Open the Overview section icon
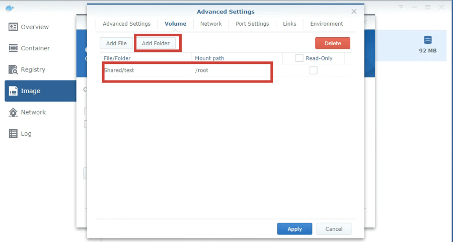 [13, 27]
